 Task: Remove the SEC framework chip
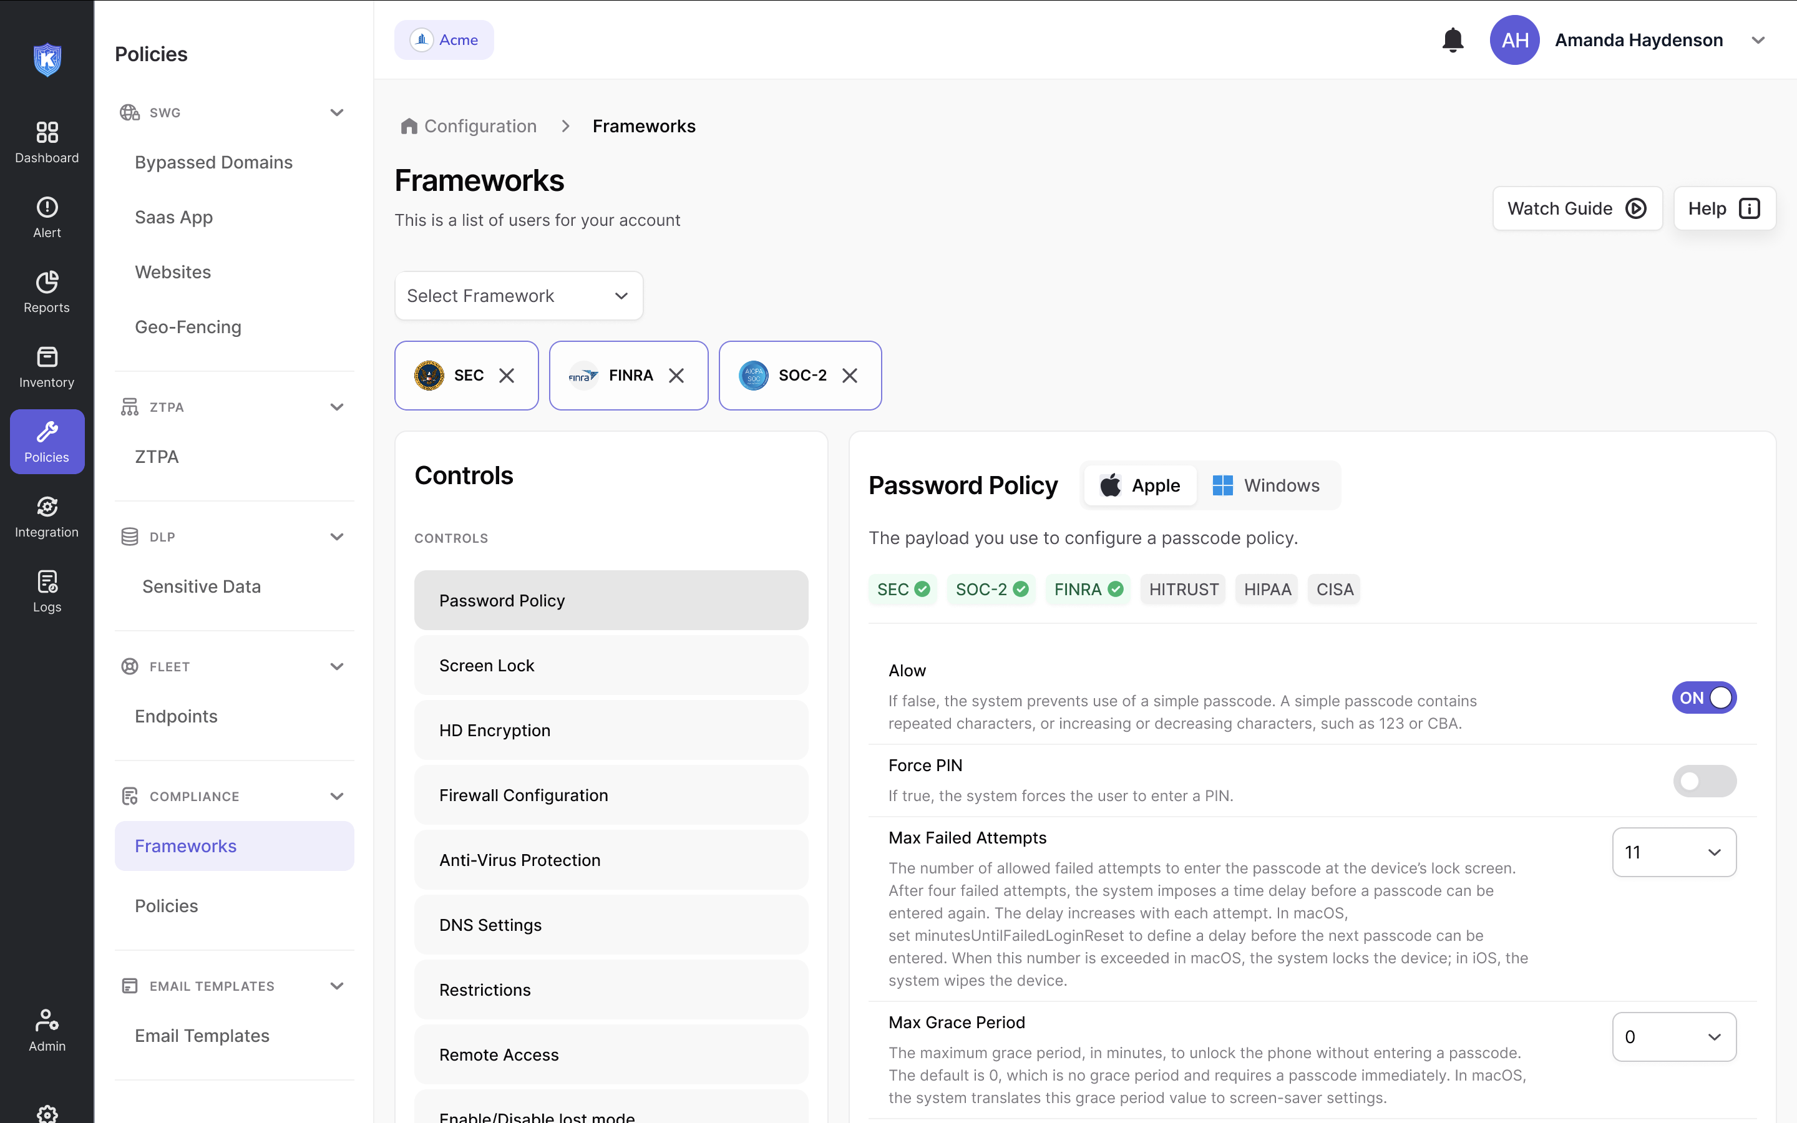pos(507,376)
